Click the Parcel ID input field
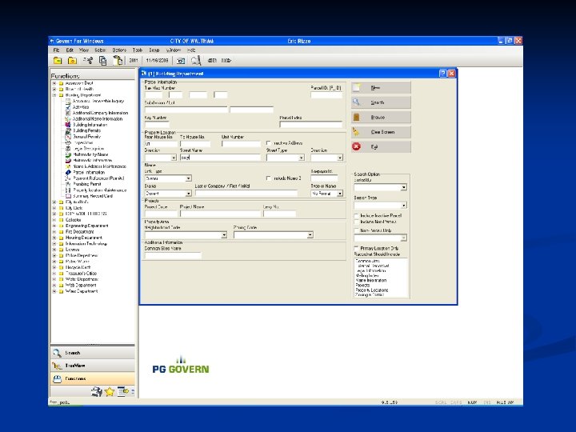The height and width of the screenshot is (432, 576). click(326, 94)
